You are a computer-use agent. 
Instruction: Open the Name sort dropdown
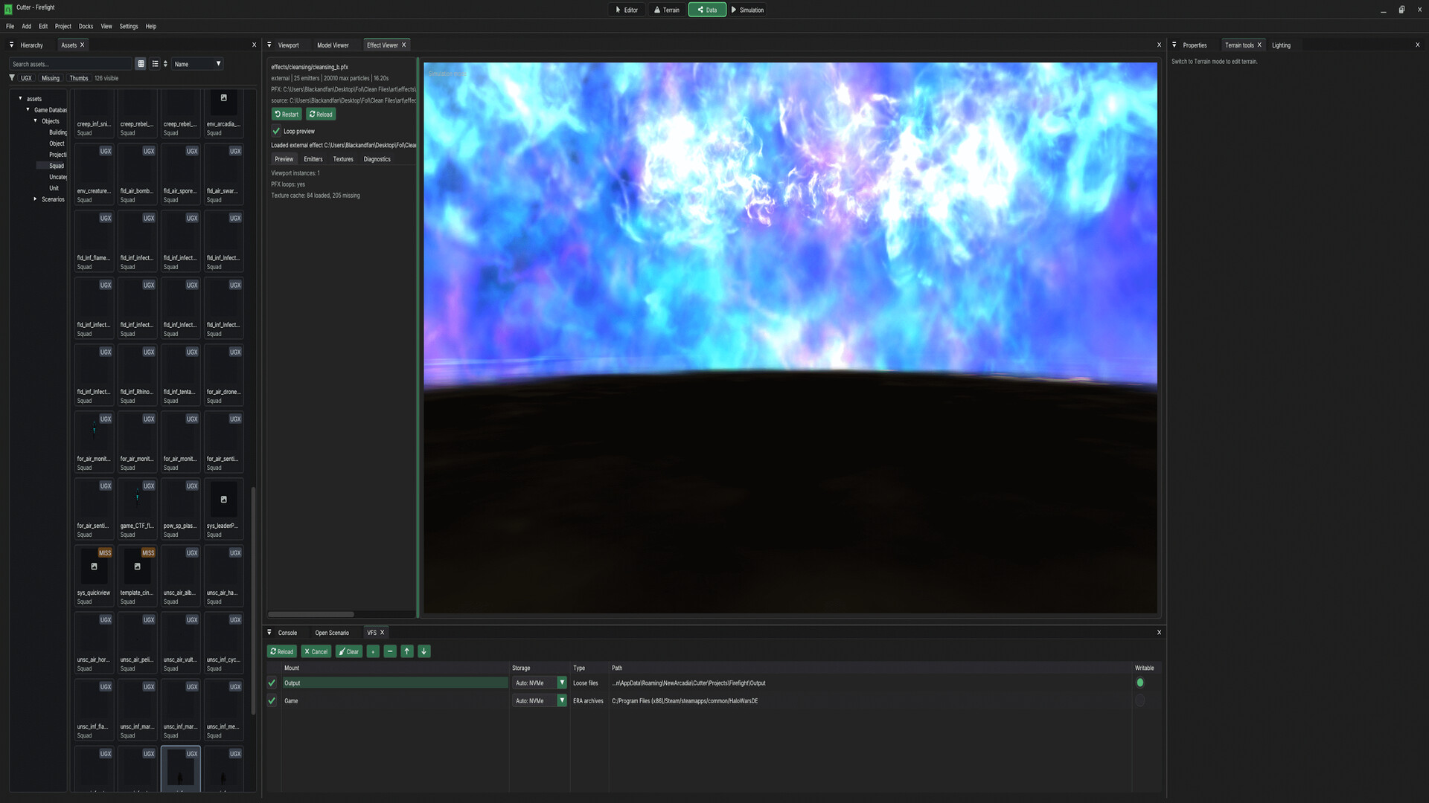point(197,64)
